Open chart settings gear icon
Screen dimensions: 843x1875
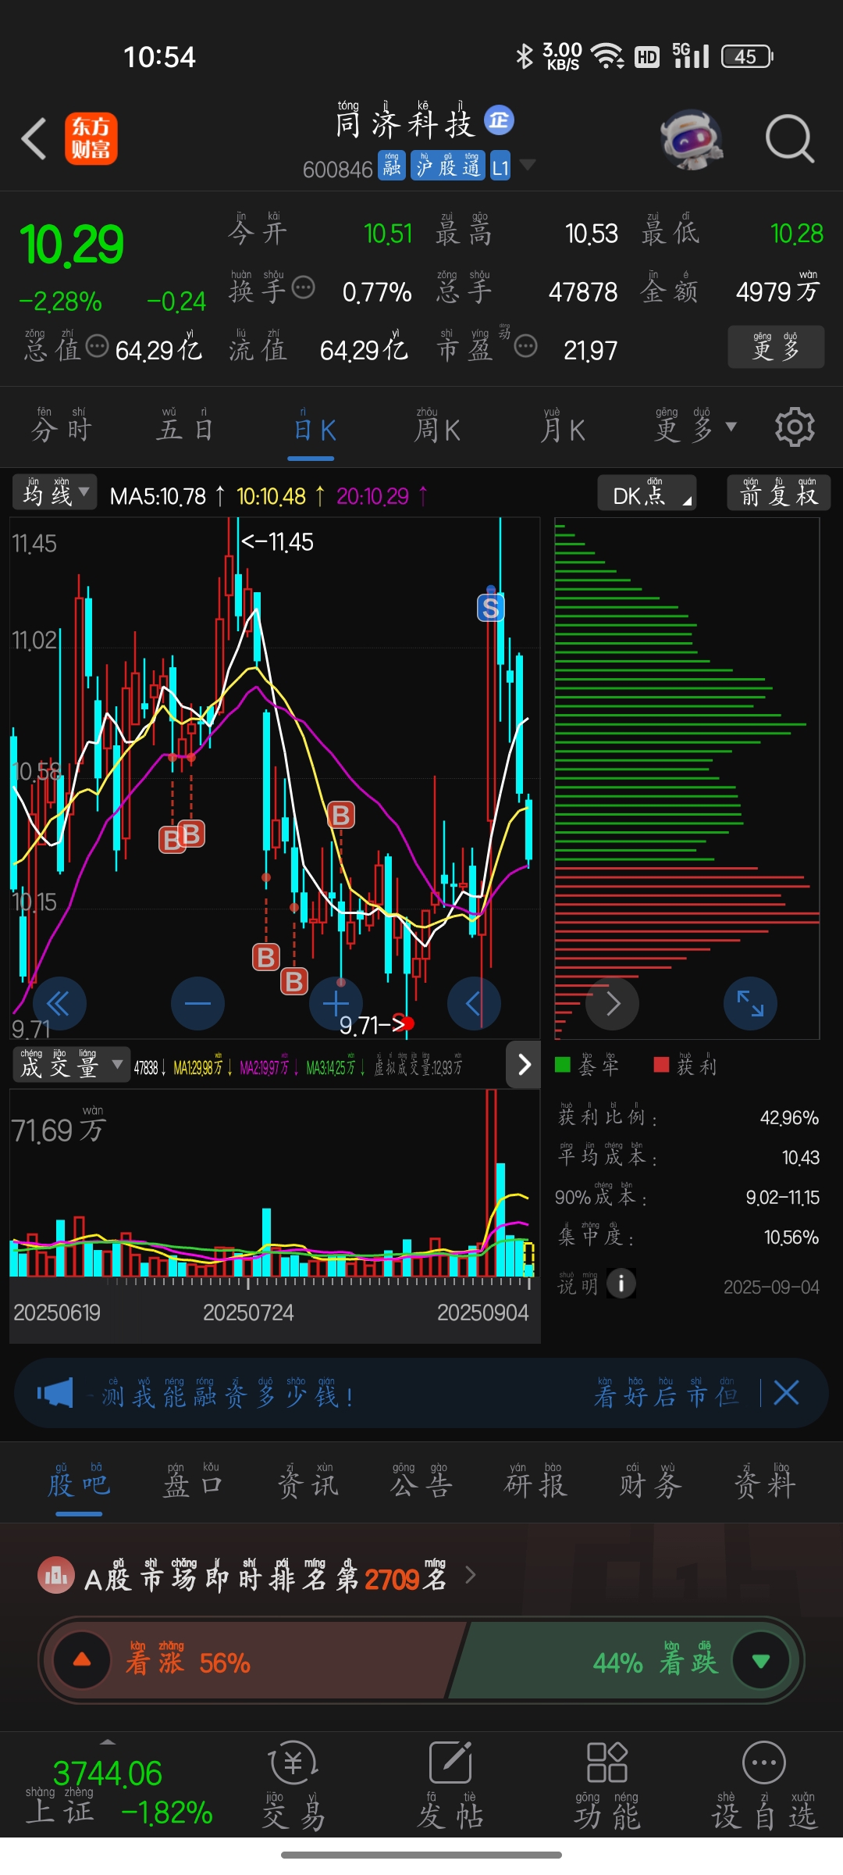point(795,427)
